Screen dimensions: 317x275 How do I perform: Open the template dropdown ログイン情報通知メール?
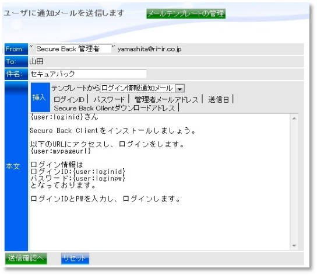coord(142,88)
